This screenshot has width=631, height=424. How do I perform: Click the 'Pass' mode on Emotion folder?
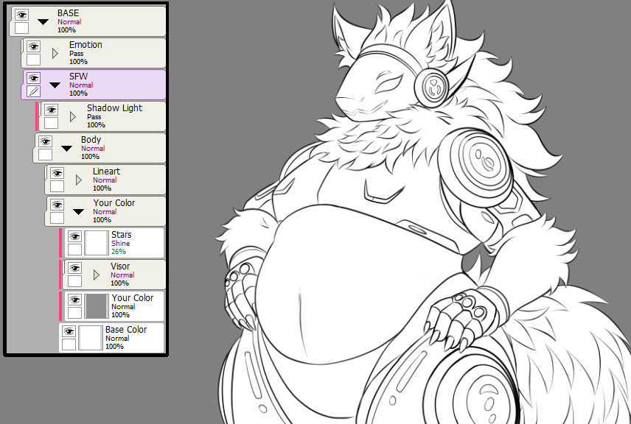tap(77, 54)
